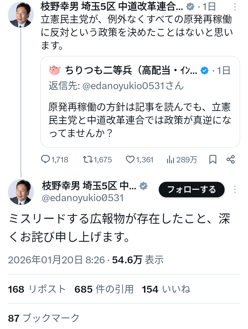
Task: View the 685 件の引用 list
Action: [104, 289]
